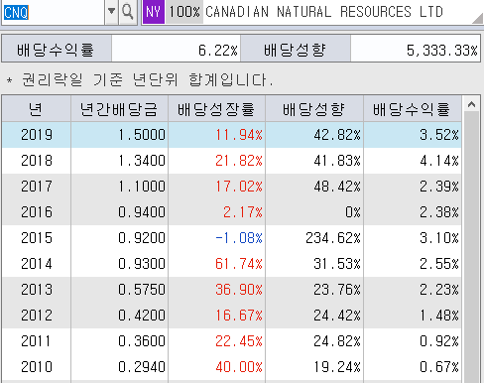Select the CNQ ticker input field
This screenshot has height=383, width=484.
click(53, 12)
